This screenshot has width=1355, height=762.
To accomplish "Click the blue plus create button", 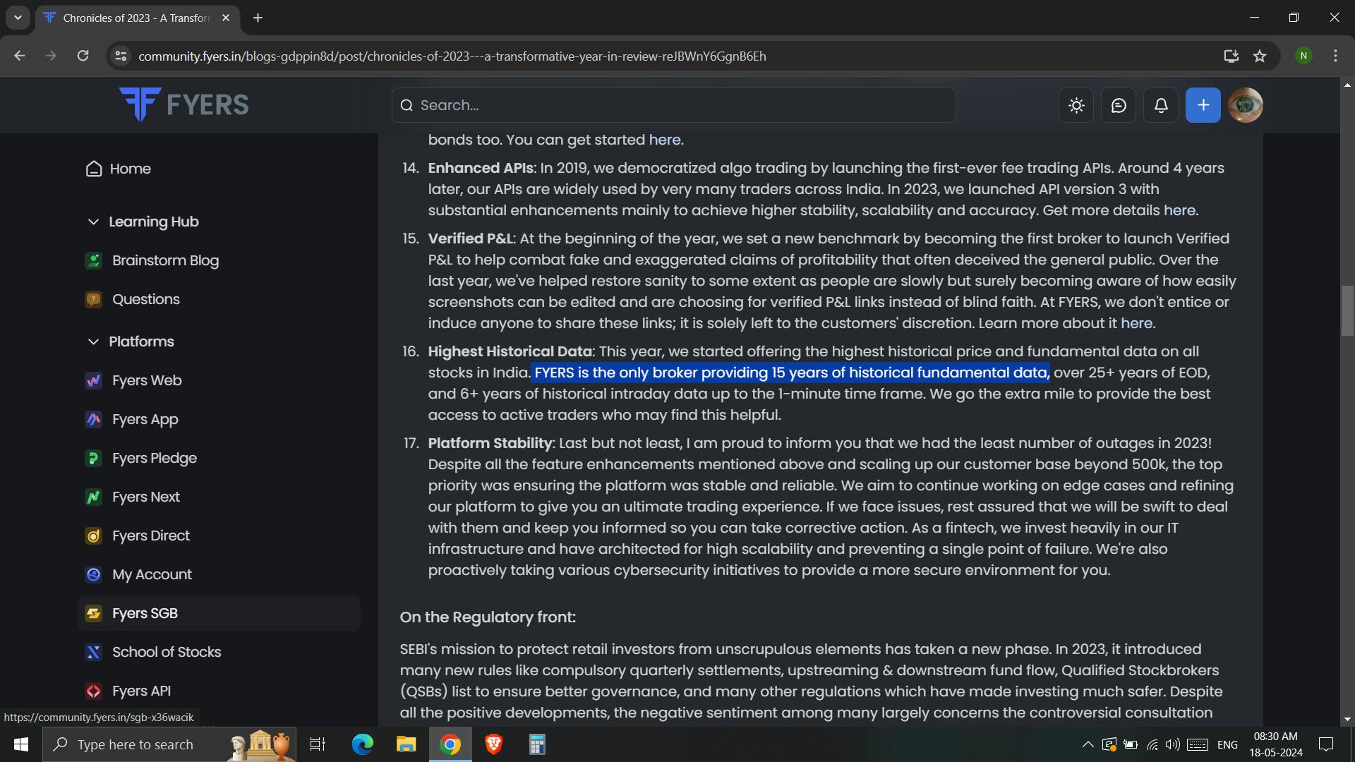I will [x=1203, y=105].
